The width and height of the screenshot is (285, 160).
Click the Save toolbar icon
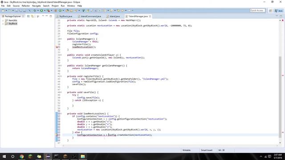pos(16,11)
